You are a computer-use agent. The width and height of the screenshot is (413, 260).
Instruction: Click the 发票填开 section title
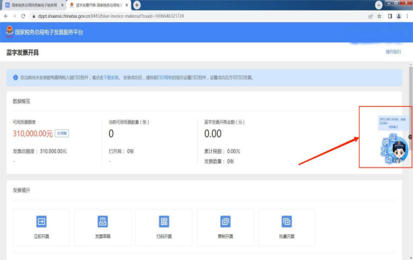(x=22, y=190)
